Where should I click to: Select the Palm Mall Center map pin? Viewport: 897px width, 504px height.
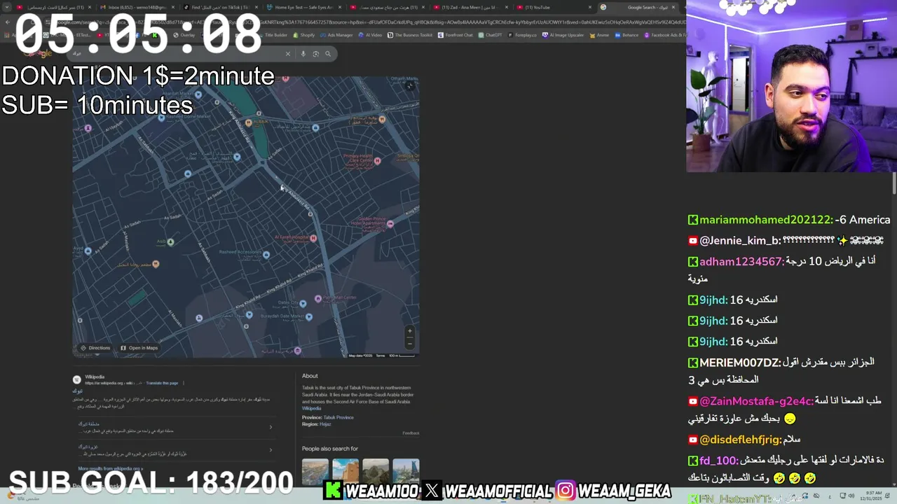coord(318,298)
